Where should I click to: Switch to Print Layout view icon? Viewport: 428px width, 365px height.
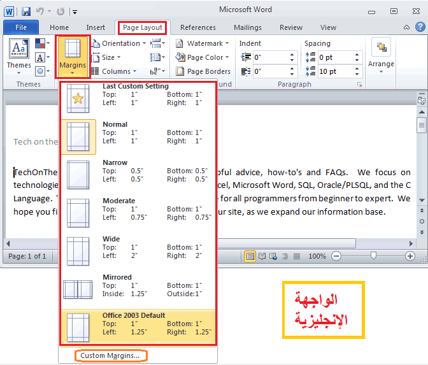[250, 256]
